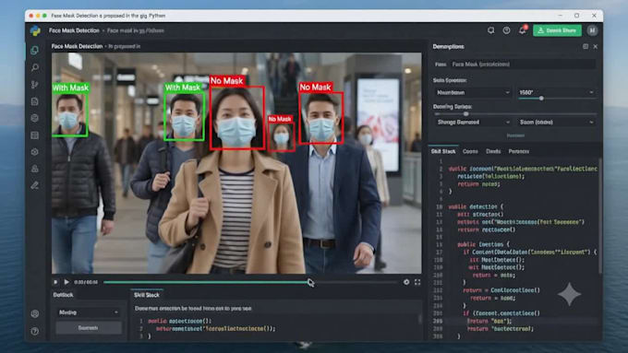Click the stacked blocks icon in the sidebar
Viewport: 628px width, 353px height.
(x=35, y=169)
